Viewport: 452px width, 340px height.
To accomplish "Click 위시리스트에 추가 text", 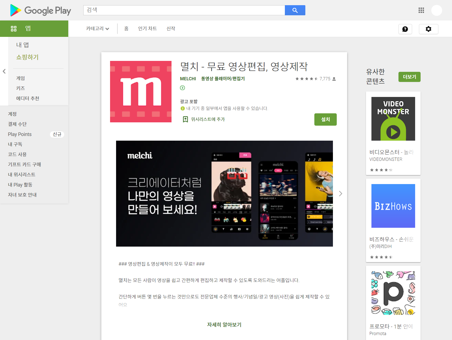I will tap(208, 119).
